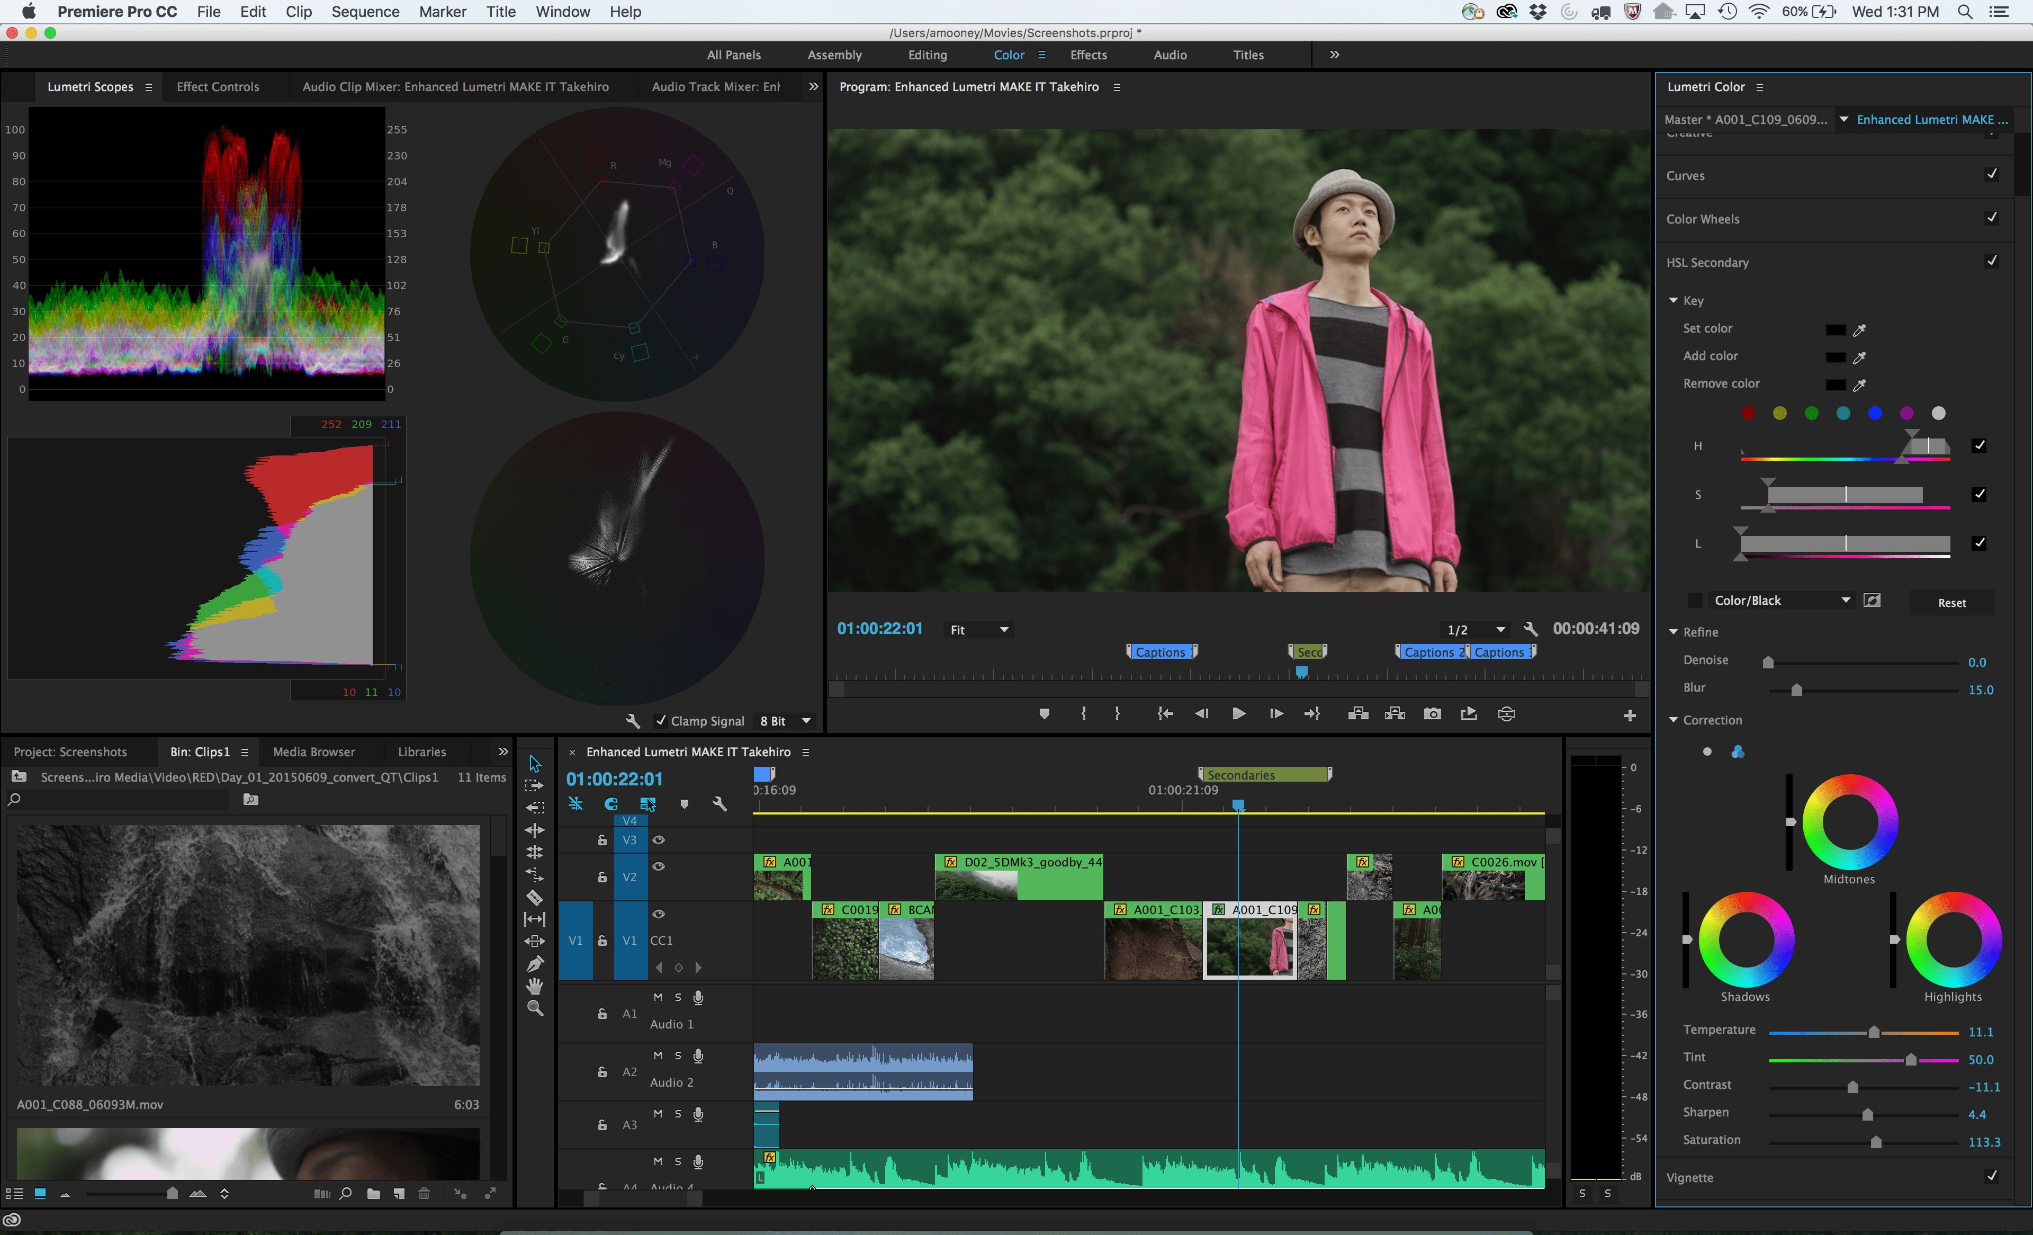Viewport: 2033px width, 1235px height.
Task: Switch to the Effect Controls tab
Action: click(x=218, y=86)
